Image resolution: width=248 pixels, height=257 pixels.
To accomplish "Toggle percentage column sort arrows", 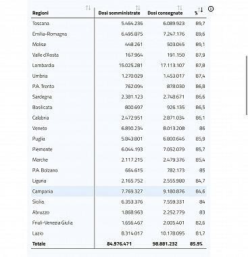I will tap(201, 10).
